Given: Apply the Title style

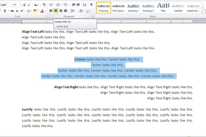Looking at the screenshot, I should [163, 8].
